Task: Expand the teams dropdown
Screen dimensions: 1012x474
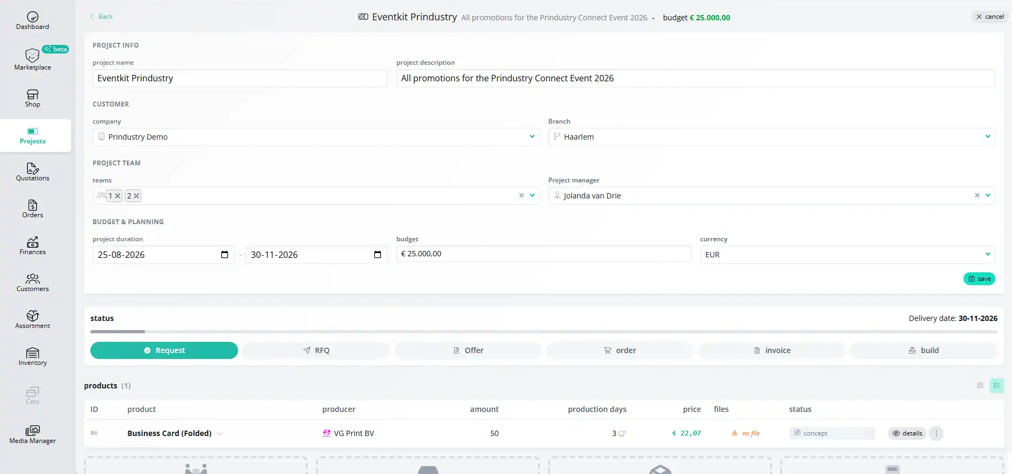Action: (532, 195)
